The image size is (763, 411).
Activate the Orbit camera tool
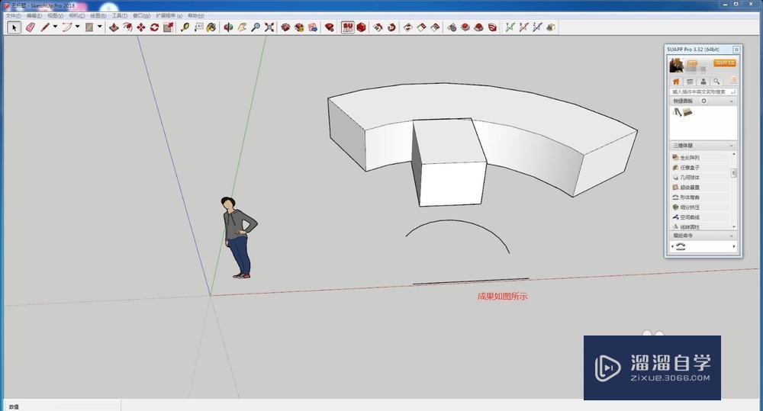228,27
